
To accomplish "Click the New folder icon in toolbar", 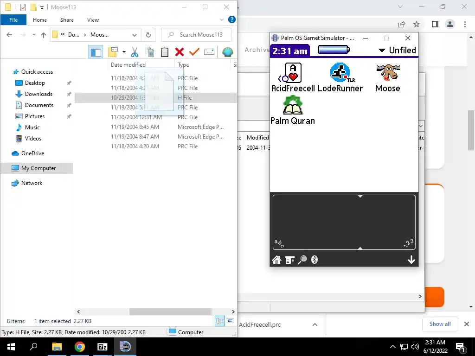I will [x=113, y=52].
